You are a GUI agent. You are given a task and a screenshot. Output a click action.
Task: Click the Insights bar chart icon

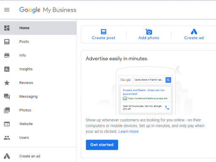point(7,69)
